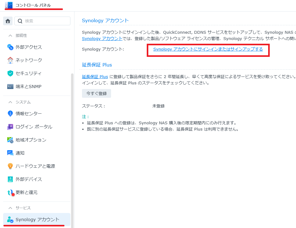296x228 pixels.
Task: Click the Update & Restore (更新と復元) icon
Action: 11,193
